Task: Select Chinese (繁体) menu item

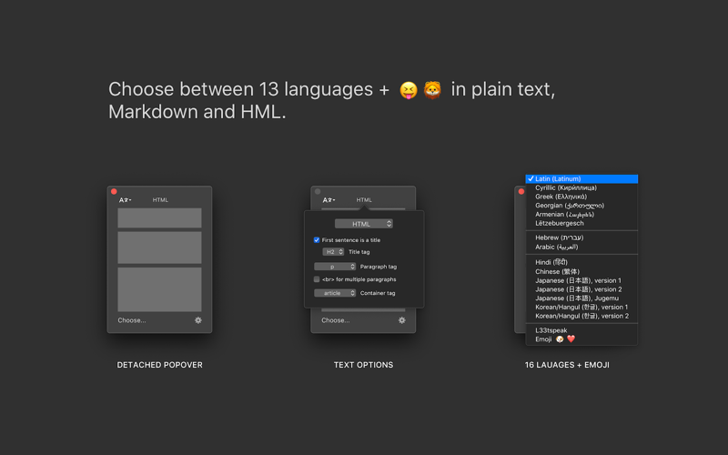Action: click(x=581, y=271)
